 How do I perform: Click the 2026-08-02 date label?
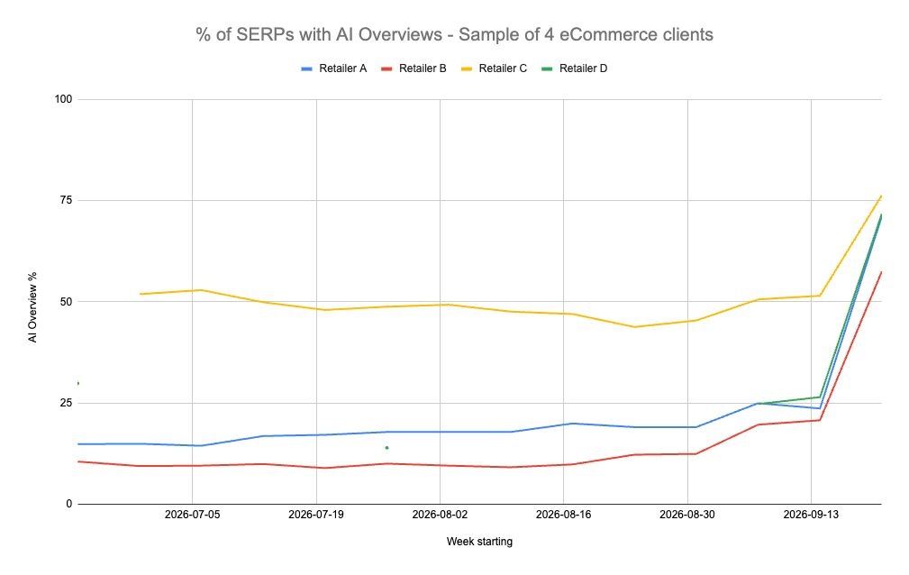tap(440, 515)
